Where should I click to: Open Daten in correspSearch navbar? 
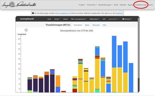[66, 19]
